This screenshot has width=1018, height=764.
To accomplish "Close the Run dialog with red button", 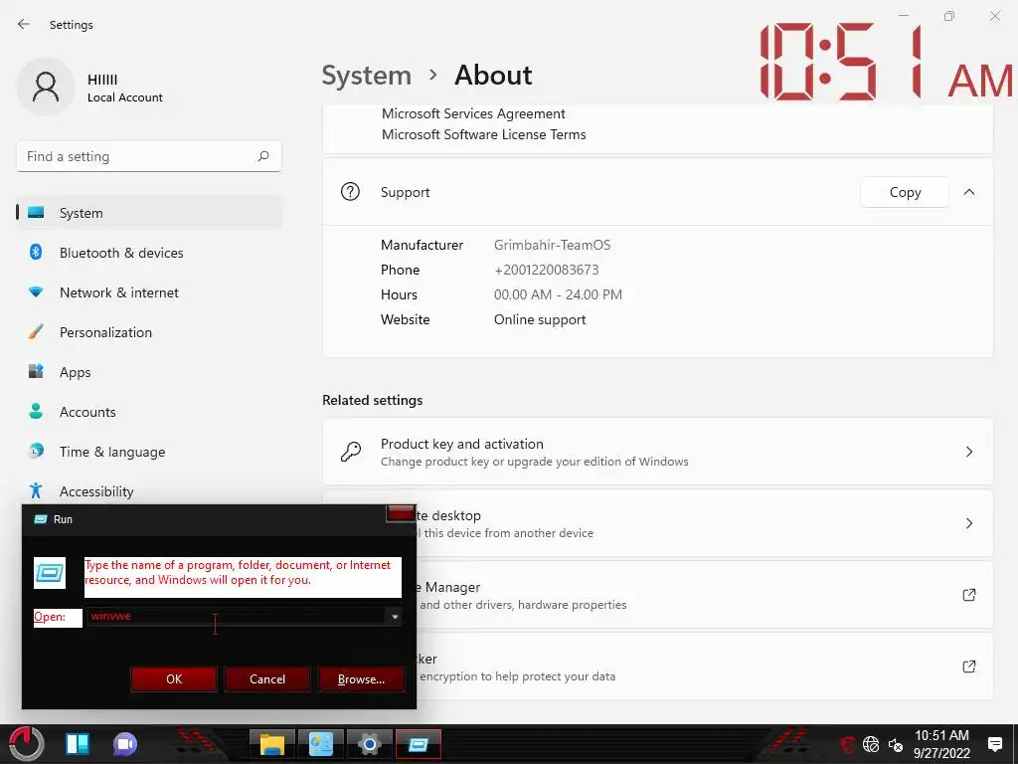I will [x=401, y=514].
